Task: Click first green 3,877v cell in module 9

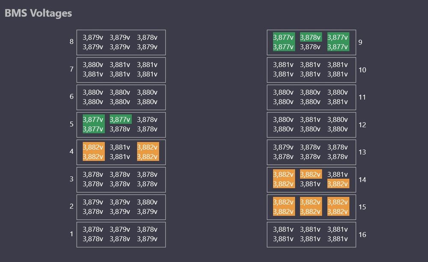Action: [x=283, y=38]
